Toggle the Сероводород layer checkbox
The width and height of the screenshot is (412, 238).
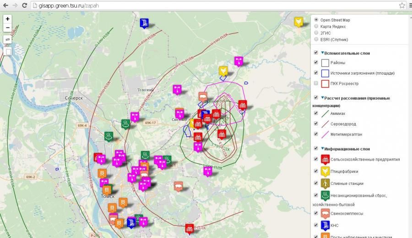tap(316, 124)
